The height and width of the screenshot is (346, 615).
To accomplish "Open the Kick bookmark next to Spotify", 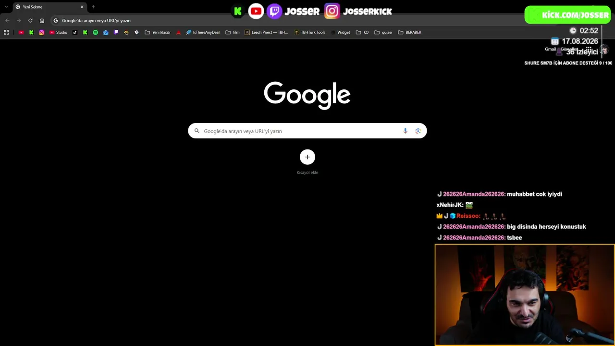I will (x=85, y=32).
